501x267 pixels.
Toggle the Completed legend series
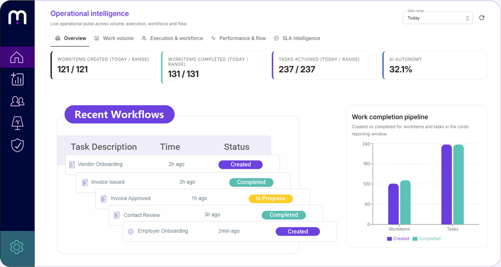pos(426,239)
